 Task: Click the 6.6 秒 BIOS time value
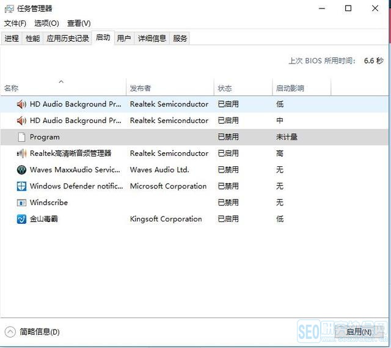[x=373, y=61]
